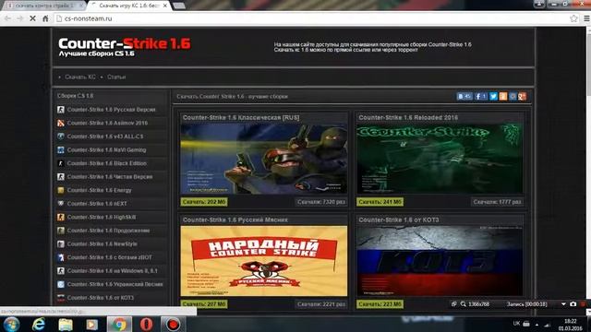This screenshot has height=332, width=591.
Task: Stop recording with the red button
Action: [583, 304]
